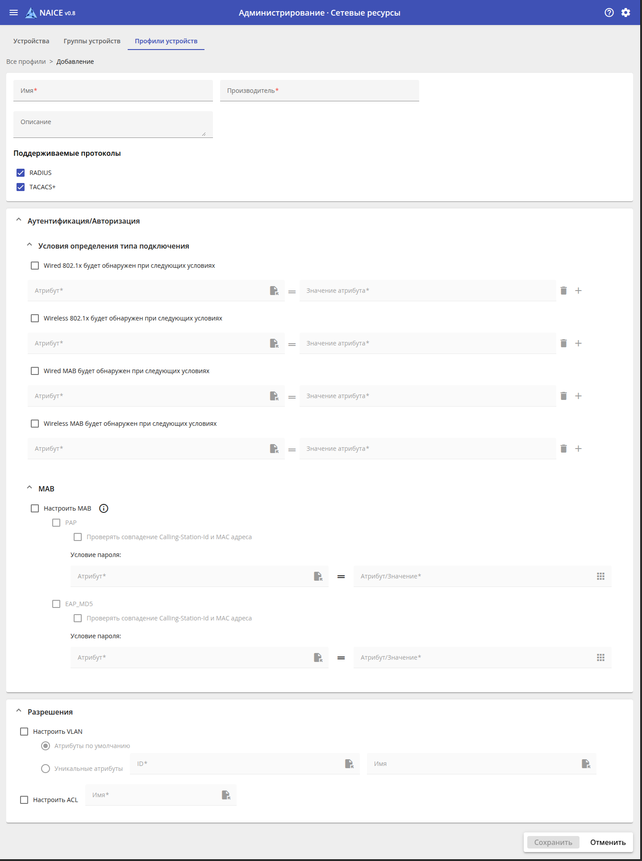642x861 pixels.
Task: Open the grid picker for PAP Атрибут/Значение
Action: [600, 576]
